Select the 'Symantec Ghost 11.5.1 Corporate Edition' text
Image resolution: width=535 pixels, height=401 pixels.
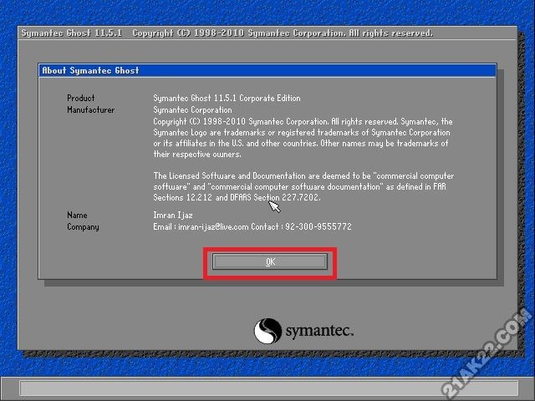pyautogui.click(x=227, y=99)
